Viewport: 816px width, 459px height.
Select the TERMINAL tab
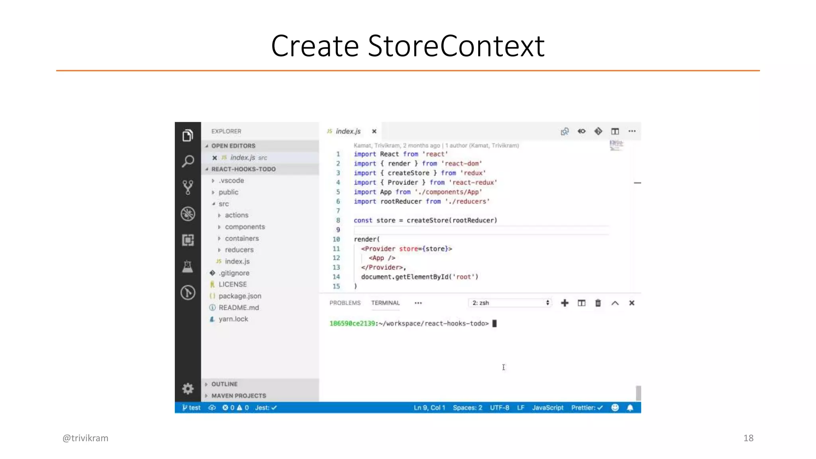pyautogui.click(x=385, y=303)
